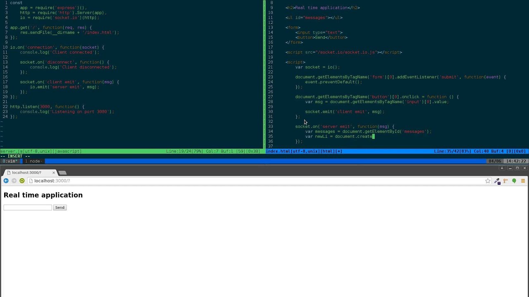Switch to tmux window 1 node
The height and width of the screenshot is (297, 529).
pos(33,161)
